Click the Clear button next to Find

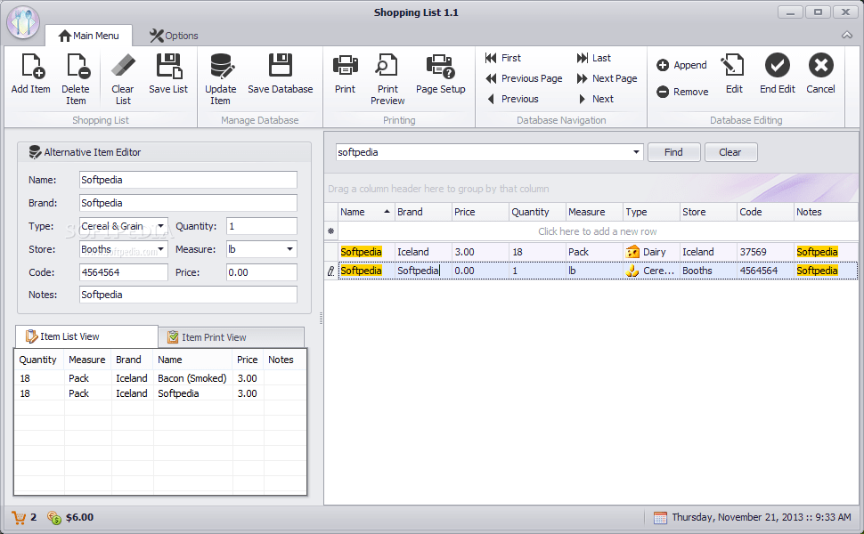pos(730,152)
